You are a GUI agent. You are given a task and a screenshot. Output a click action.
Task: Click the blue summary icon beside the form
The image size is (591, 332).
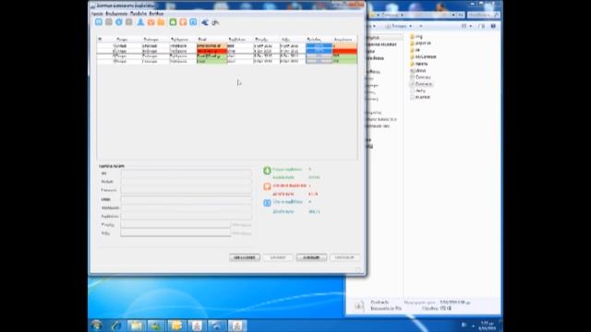pos(267,203)
